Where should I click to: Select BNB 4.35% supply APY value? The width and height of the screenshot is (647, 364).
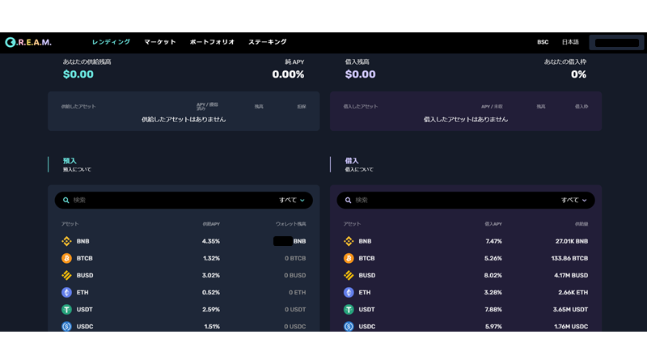tap(211, 241)
